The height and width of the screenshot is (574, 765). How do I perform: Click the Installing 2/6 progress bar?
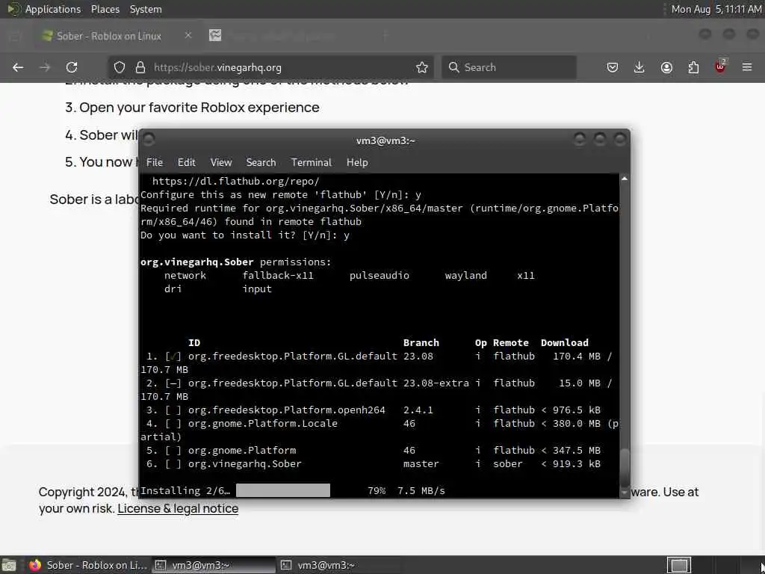pyautogui.click(x=283, y=490)
